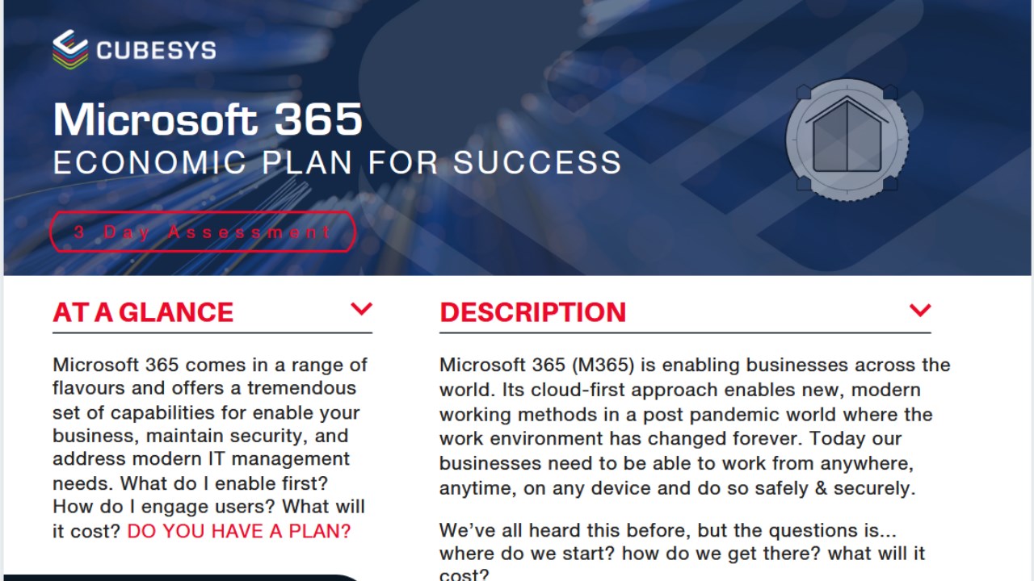Collapse the AT A GLANCE chevron
Viewport: 1034px width, 581px height.
coord(361,308)
